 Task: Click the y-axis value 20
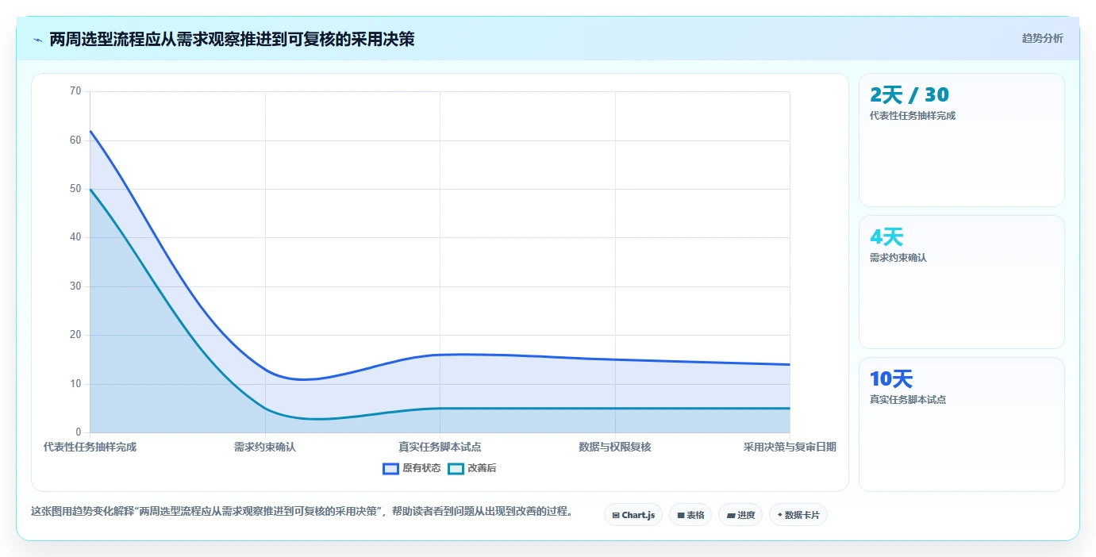(75, 335)
